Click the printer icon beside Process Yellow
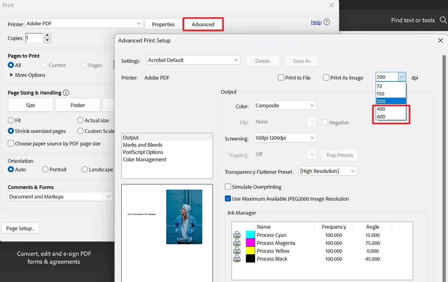 pyautogui.click(x=237, y=251)
